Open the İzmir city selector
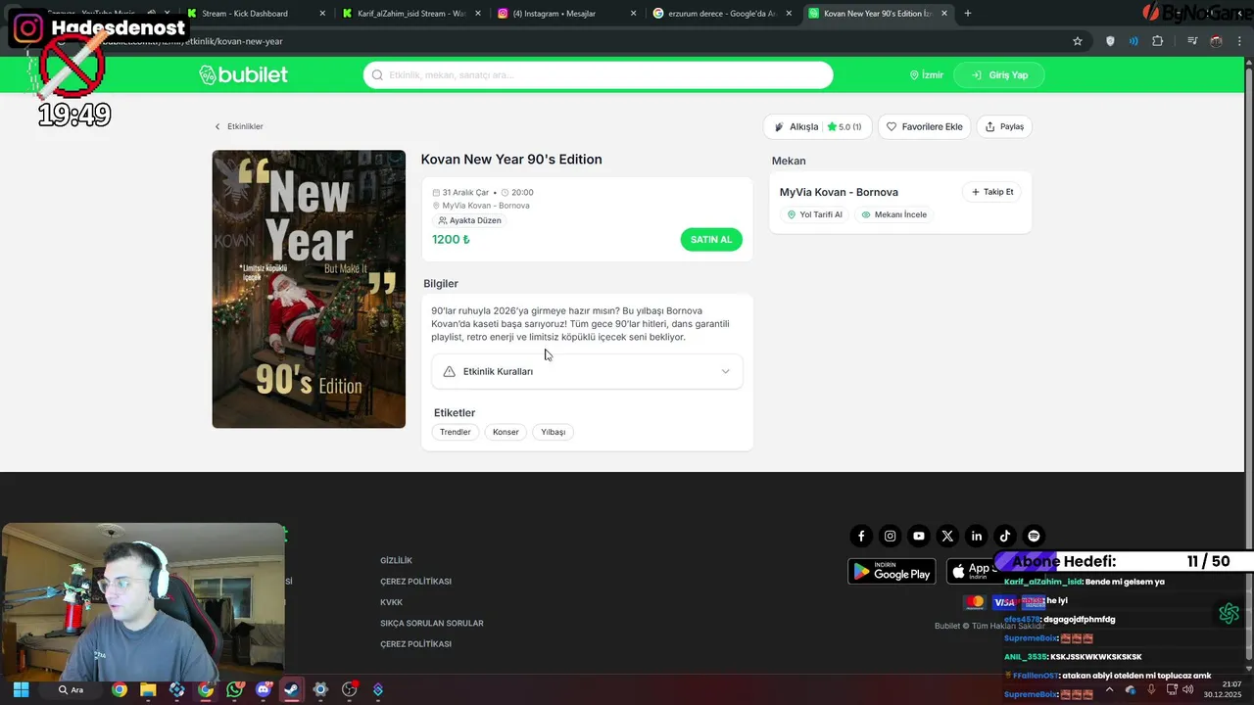The image size is (1254, 705). click(926, 75)
